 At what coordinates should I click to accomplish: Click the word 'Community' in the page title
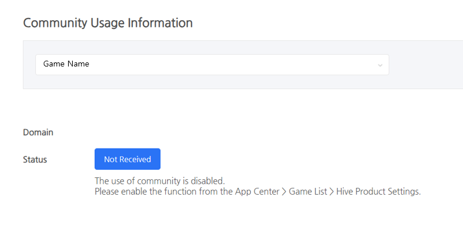point(55,23)
